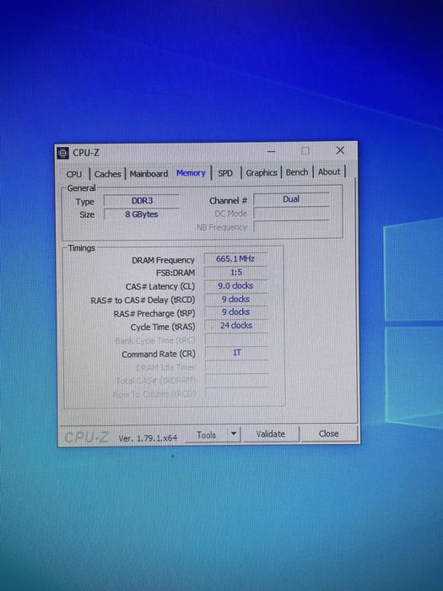The height and width of the screenshot is (591, 443).
Task: Switch to the Caches tab
Action: 107,174
